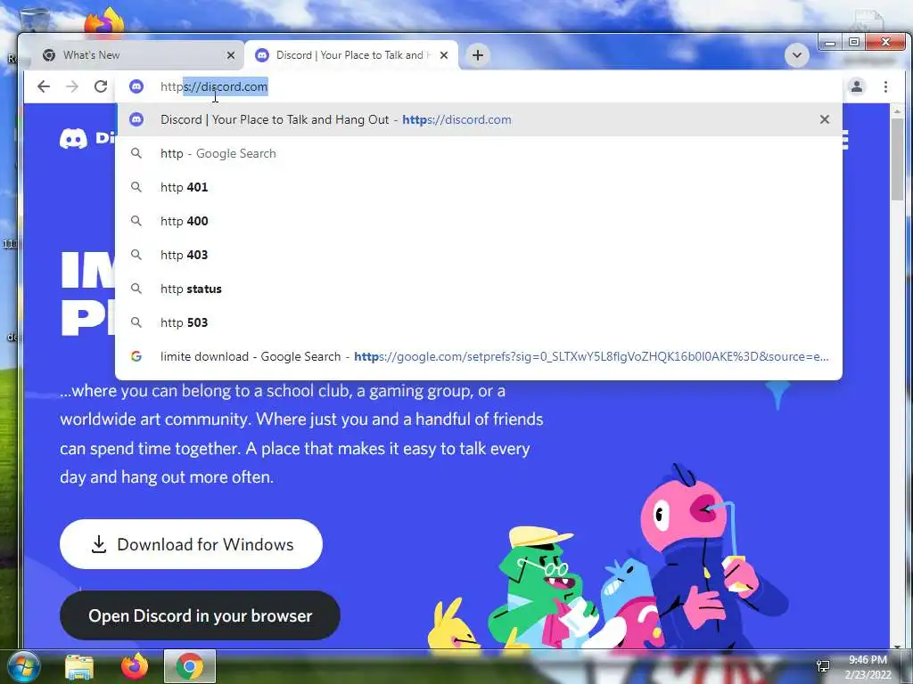Click the Google icon in the last suggestion
The height and width of the screenshot is (684, 913).
[136, 356]
